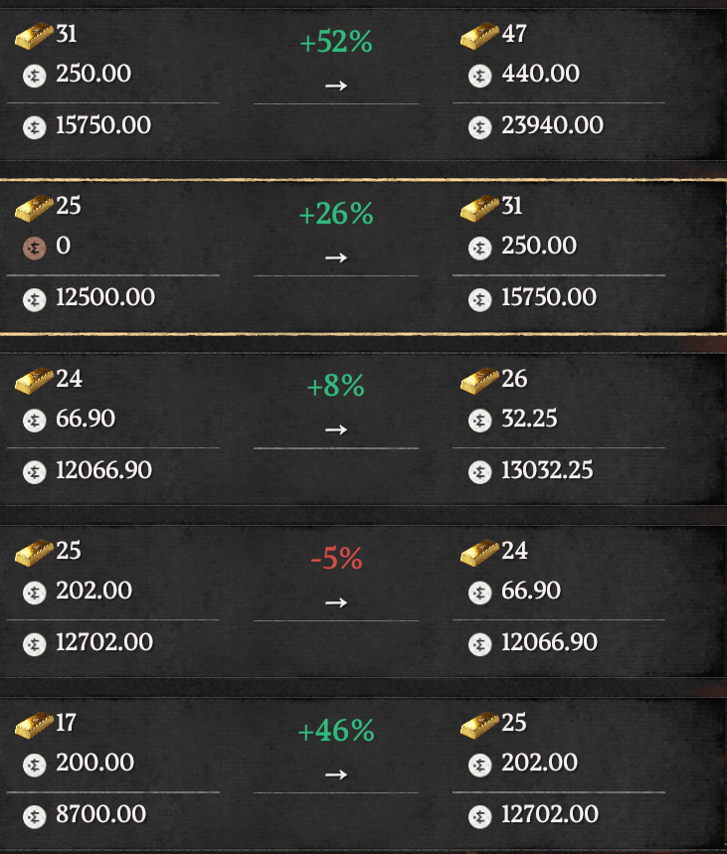Click the red -5% change indicator
This screenshot has width=727, height=854.
336,559
